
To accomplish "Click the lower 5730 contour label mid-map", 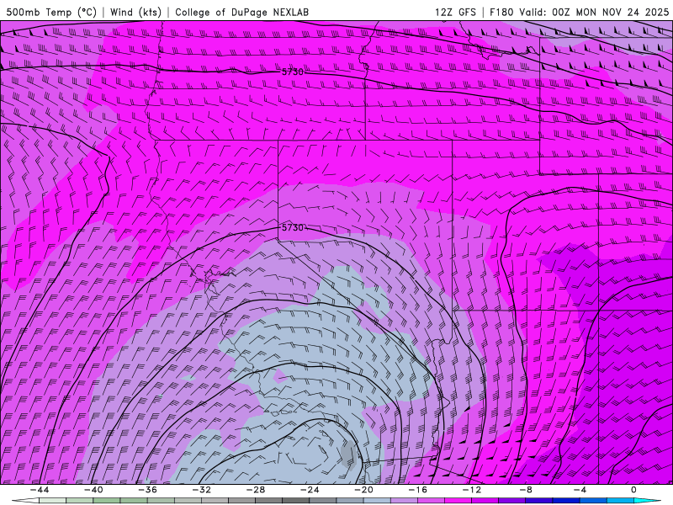I will point(292,227).
